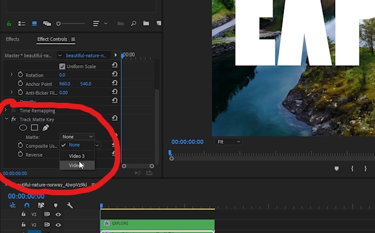Choose Video 3 in the Matte list
Viewport: 375px width, 233px height.
tap(77, 156)
